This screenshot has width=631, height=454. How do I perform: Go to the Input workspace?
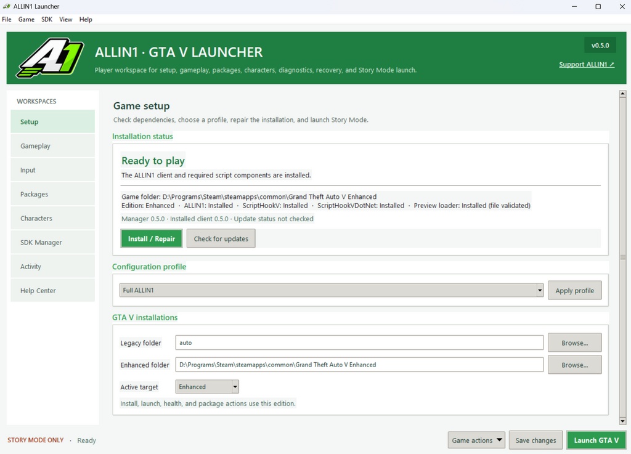click(x=53, y=169)
